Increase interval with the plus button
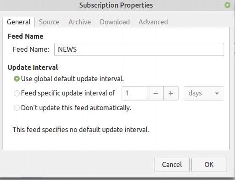The height and width of the screenshot is (180, 235). coord(171,93)
